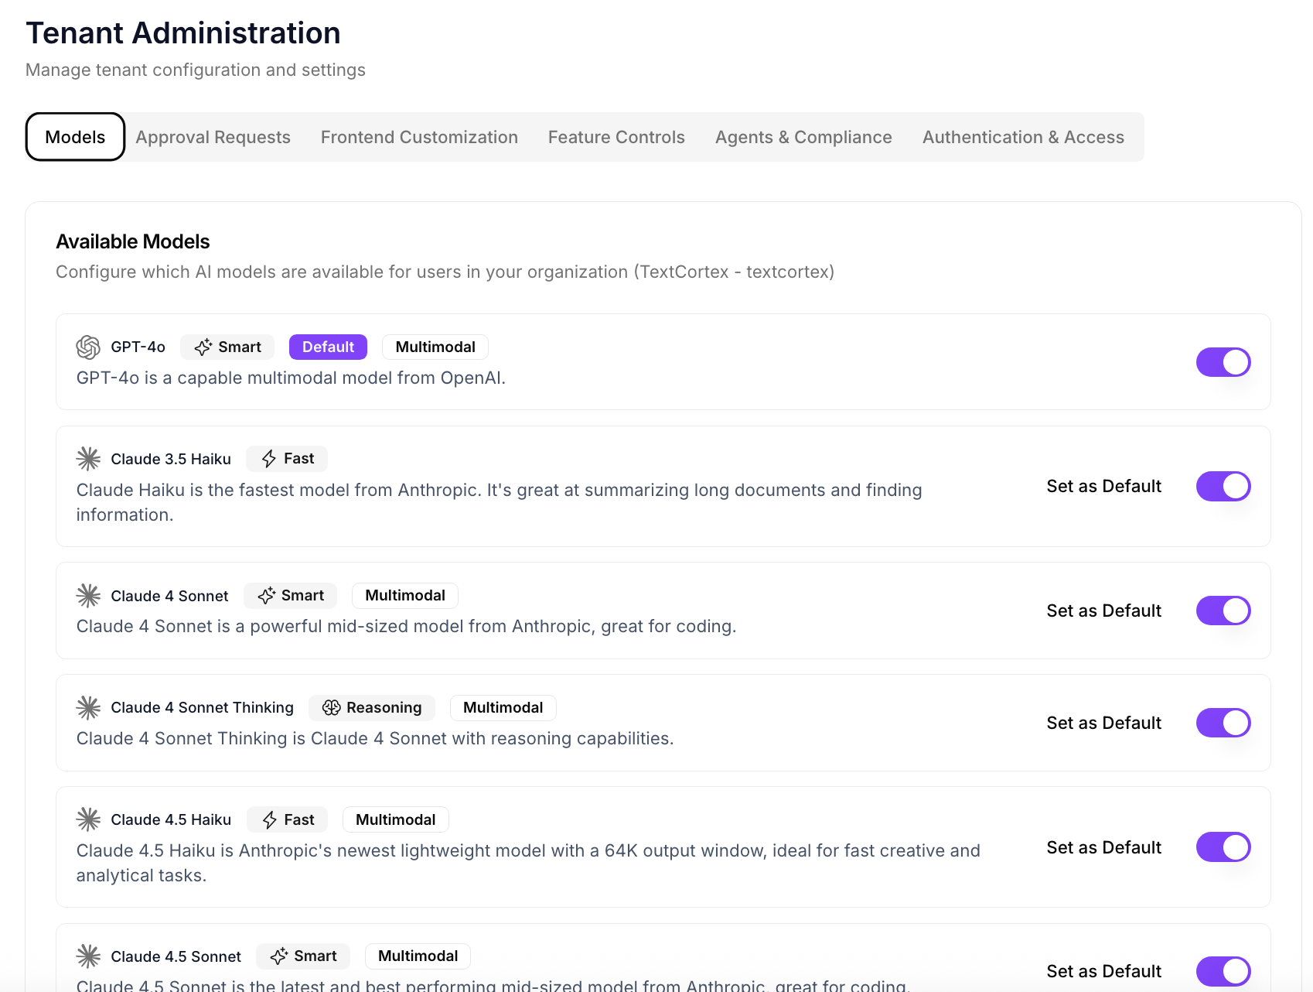Image resolution: width=1313 pixels, height=992 pixels.
Task: Click the purple Default badge on GPT-4o
Action: [328, 347]
